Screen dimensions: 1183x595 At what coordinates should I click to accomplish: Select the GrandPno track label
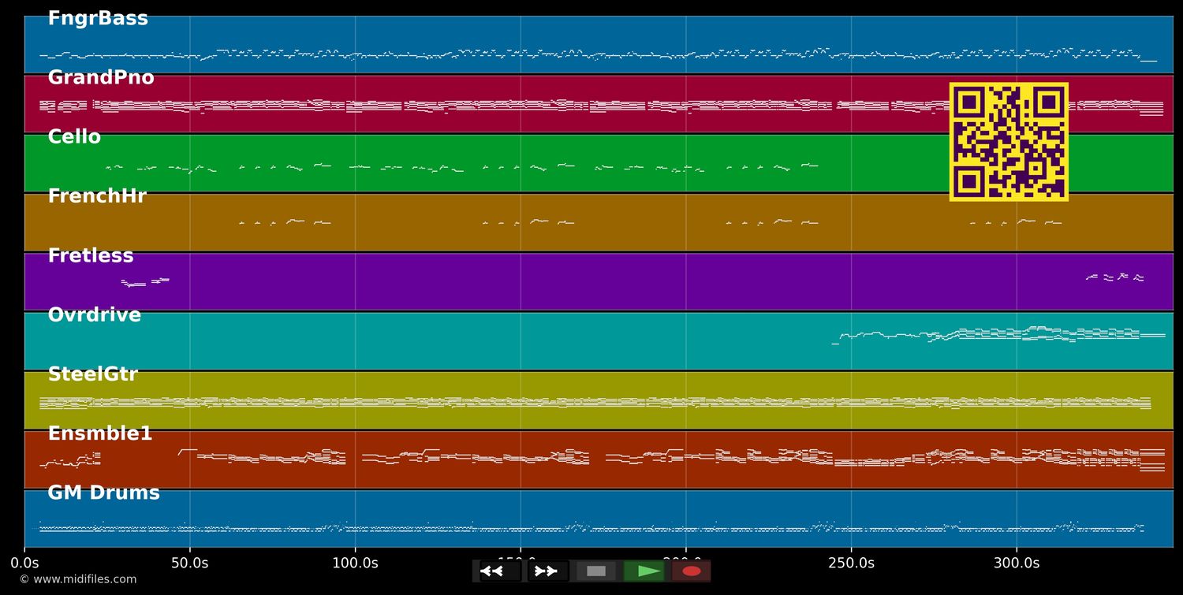101,78
